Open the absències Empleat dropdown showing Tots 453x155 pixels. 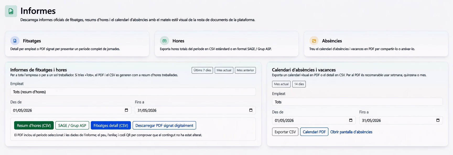[x=357, y=102]
